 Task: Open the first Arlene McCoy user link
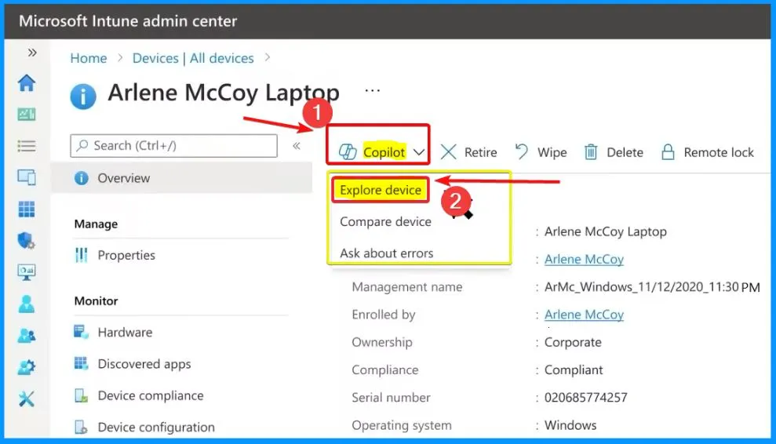584,260
